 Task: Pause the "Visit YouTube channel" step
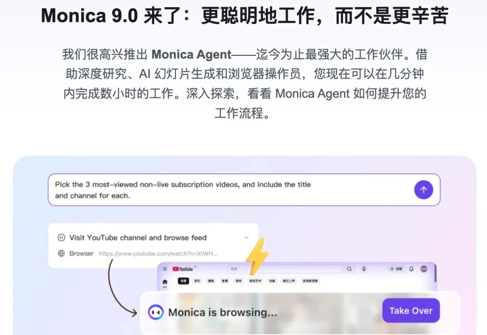point(61,237)
